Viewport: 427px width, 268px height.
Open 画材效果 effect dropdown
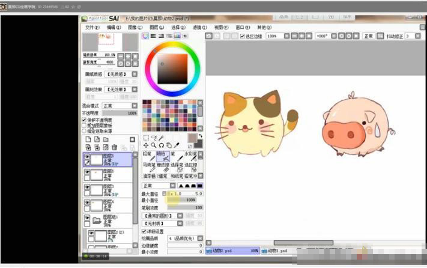[x=135, y=90]
